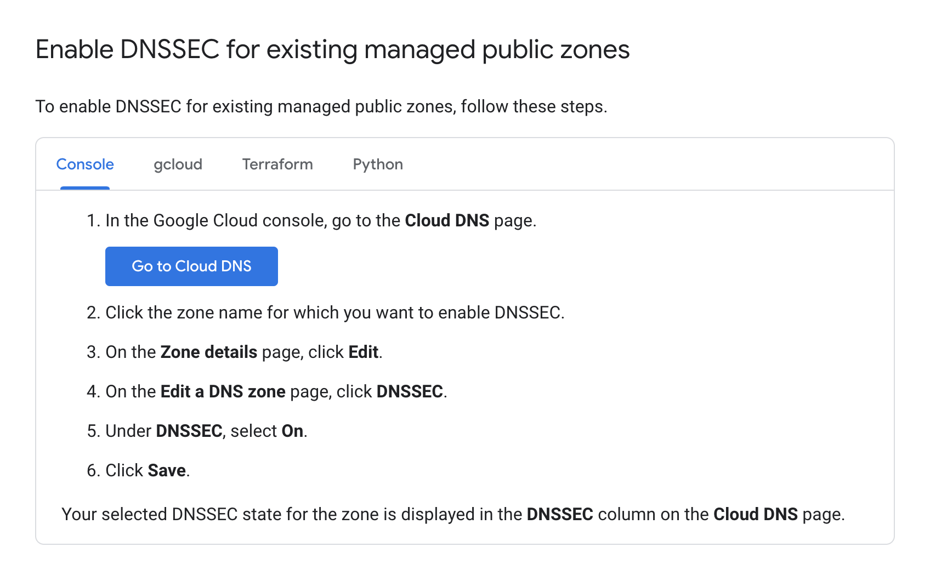This screenshot has height=581, width=930.
Task: Click the Enable DNSSEC page heading
Action: (332, 49)
